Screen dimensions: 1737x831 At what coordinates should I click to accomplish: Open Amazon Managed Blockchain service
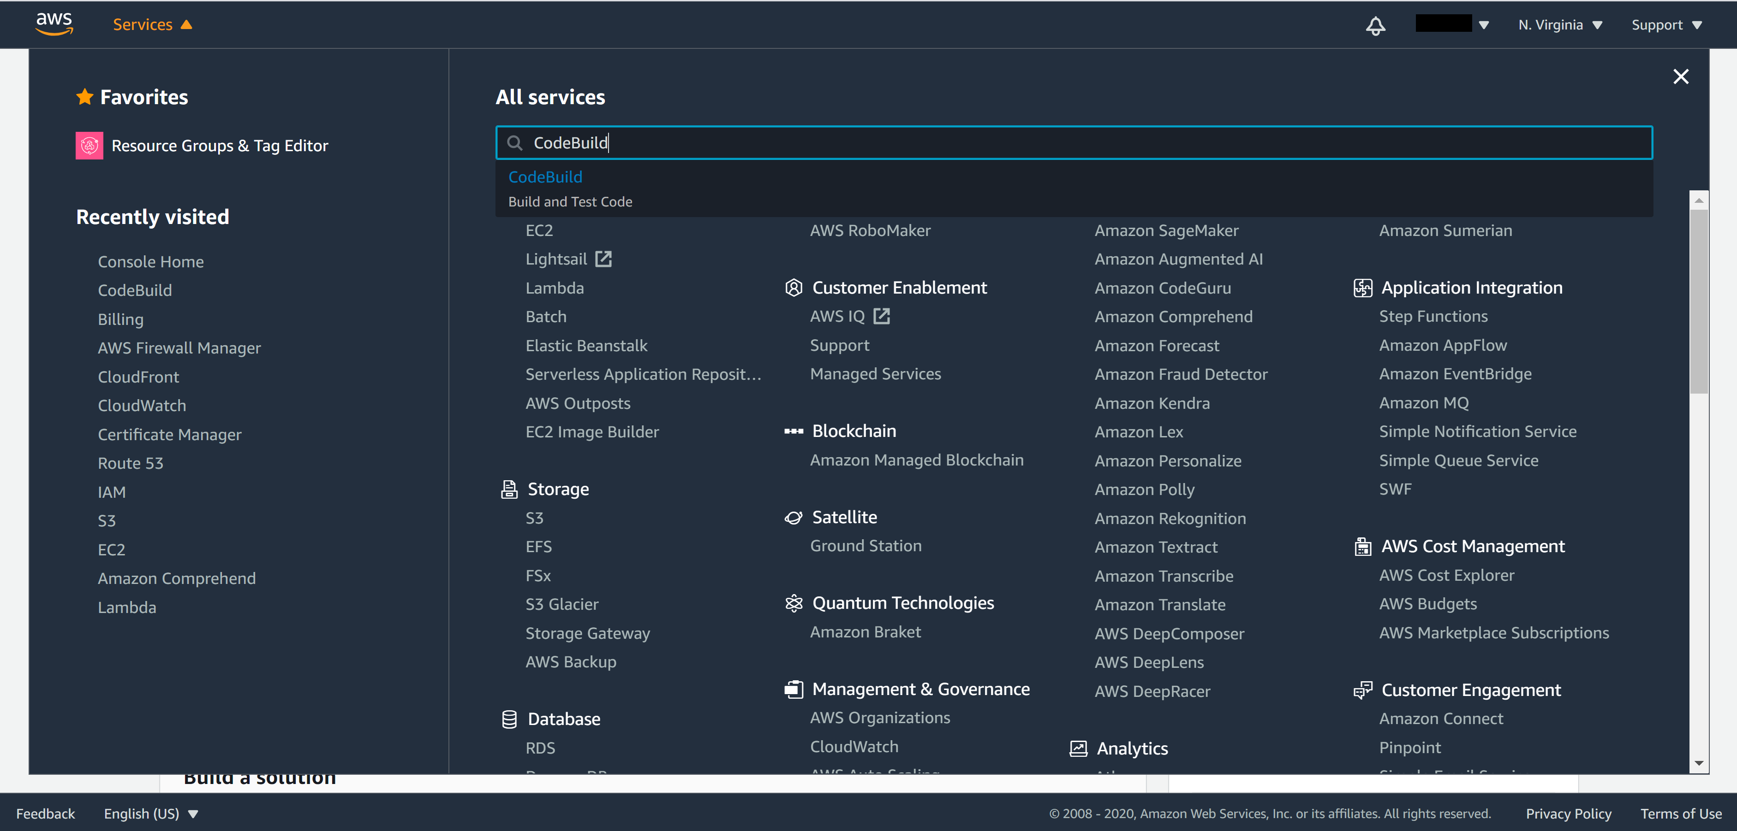click(916, 460)
